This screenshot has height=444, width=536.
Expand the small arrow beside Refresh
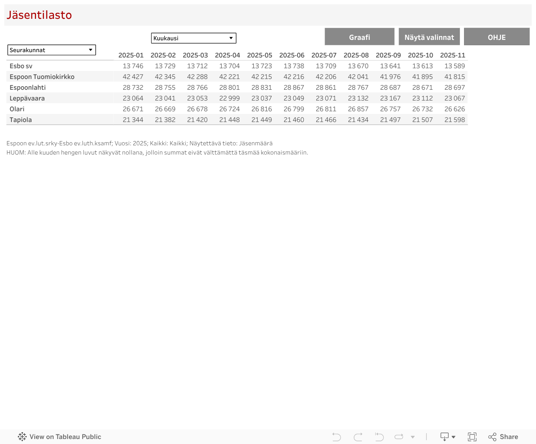coord(413,437)
